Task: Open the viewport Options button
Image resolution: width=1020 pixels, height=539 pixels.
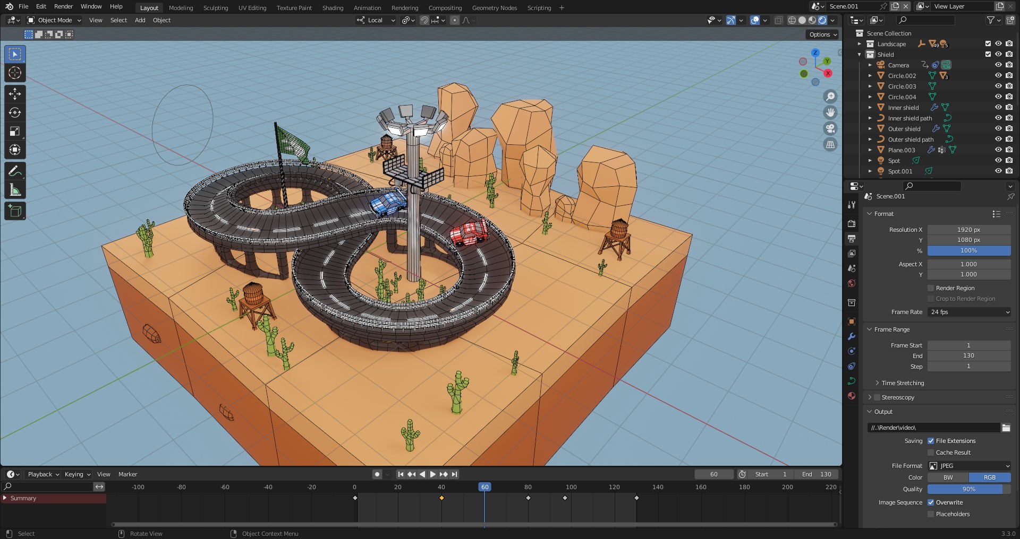Action: [x=821, y=34]
